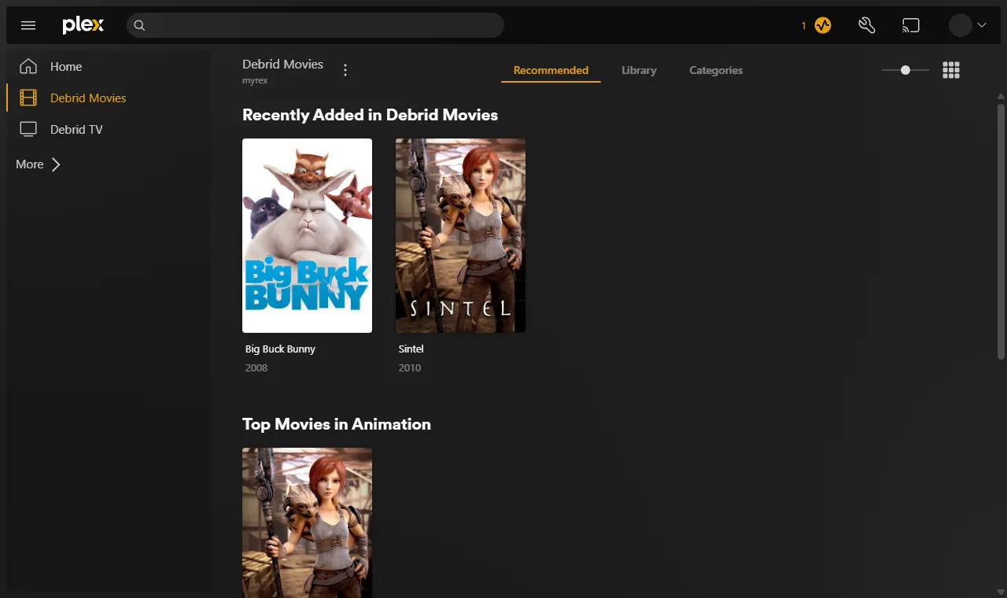Click the myrex server name
Viewport: 1007px width, 598px height.
(255, 80)
